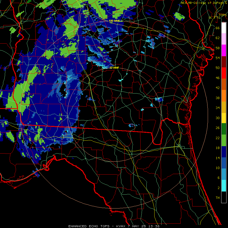The width and height of the screenshot is (228, 228).
Task: Click the medium blue legend swatch
Action: tap(224, 163)
